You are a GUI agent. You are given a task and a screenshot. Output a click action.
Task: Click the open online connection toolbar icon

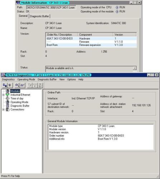click(x=5, y=85)
